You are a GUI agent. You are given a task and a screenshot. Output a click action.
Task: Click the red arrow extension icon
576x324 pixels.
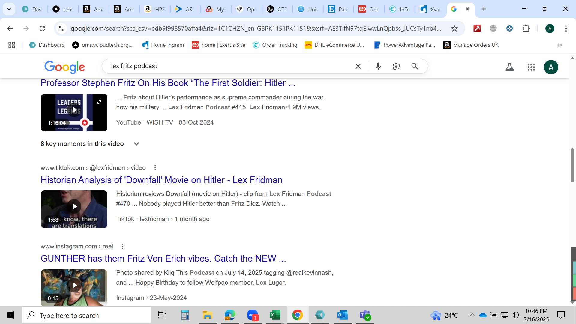pyautogui.click(x=477, y=28)
